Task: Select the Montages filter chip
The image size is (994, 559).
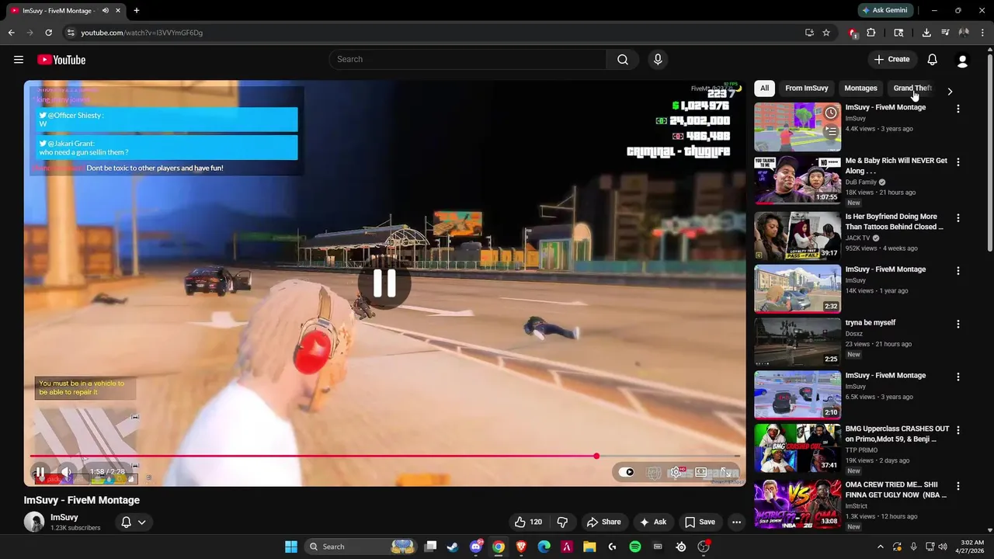Action: click(x=860, y=89)
